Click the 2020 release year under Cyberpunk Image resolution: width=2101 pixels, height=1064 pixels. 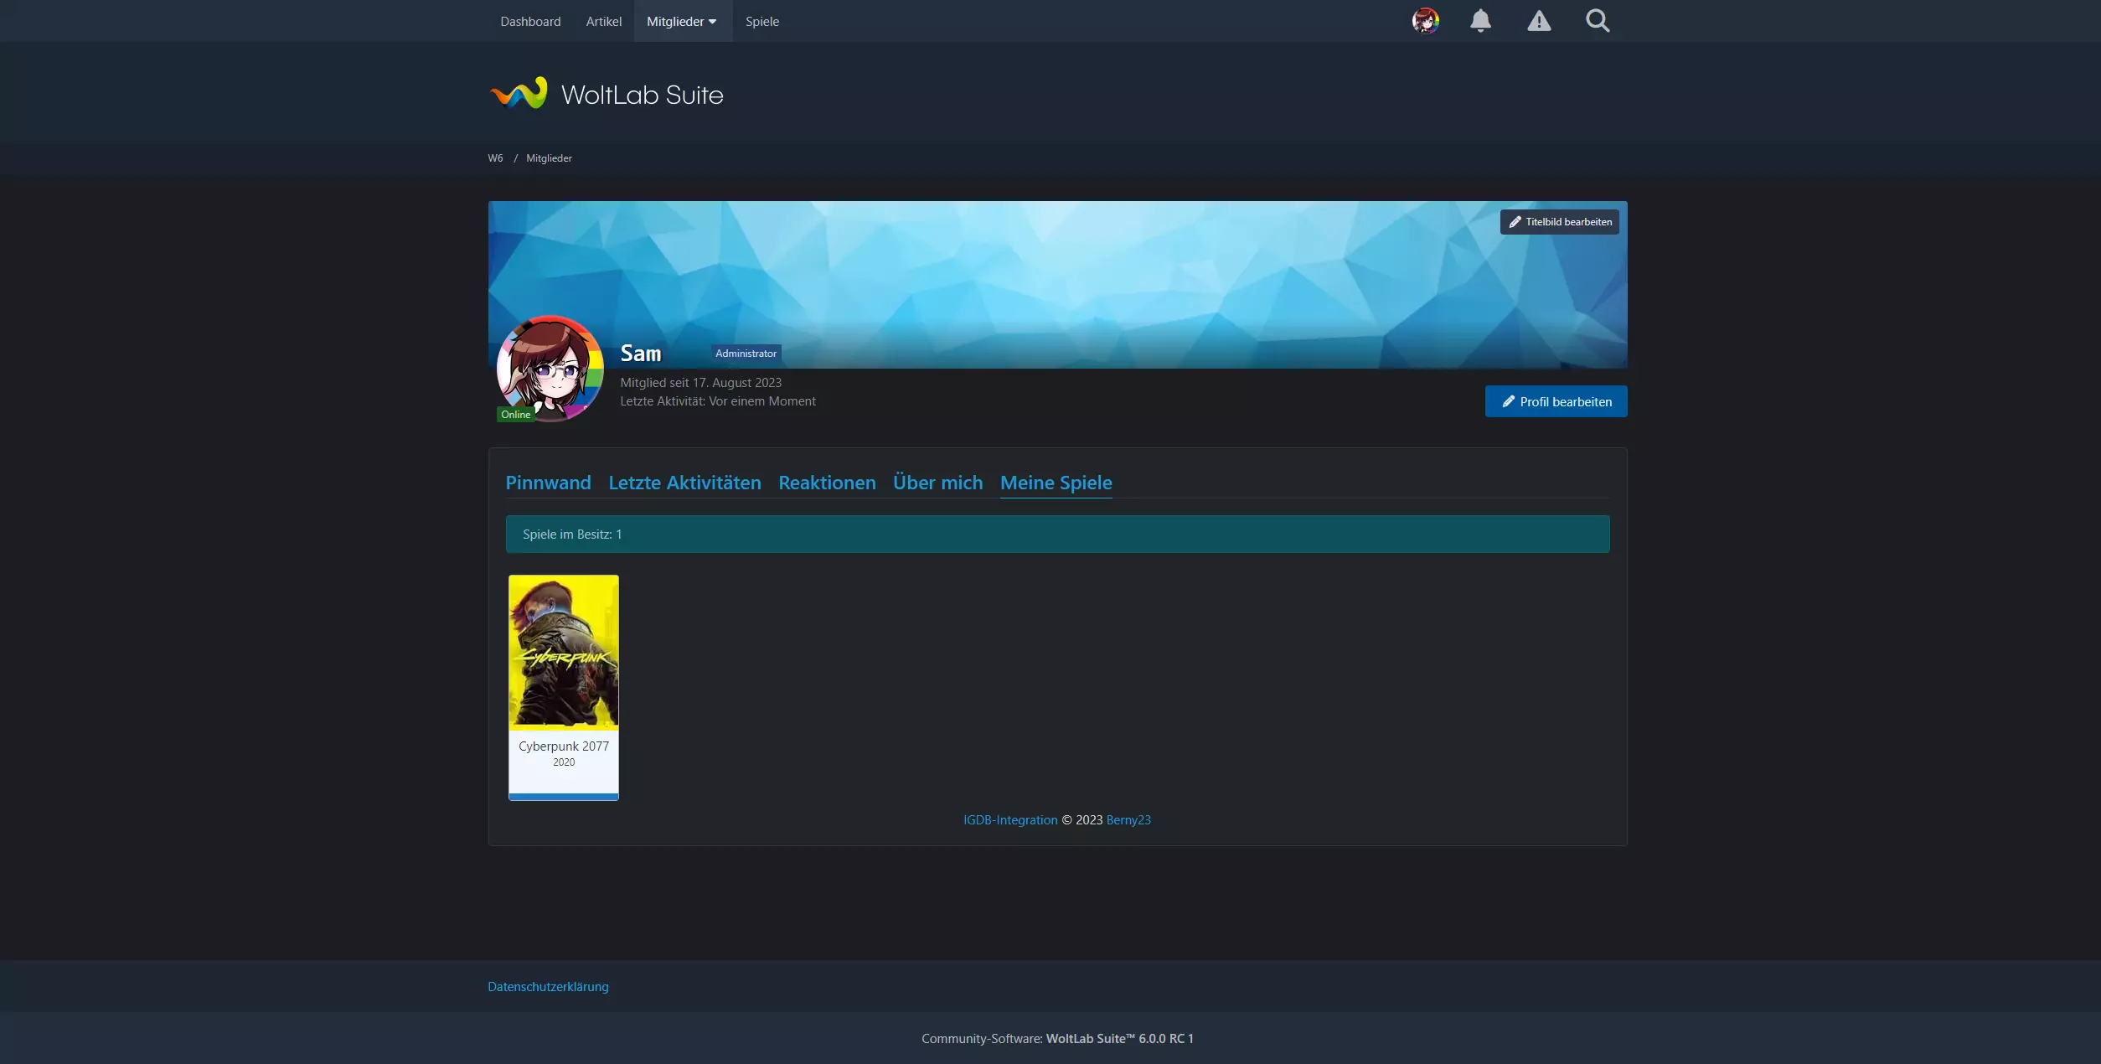563,762
